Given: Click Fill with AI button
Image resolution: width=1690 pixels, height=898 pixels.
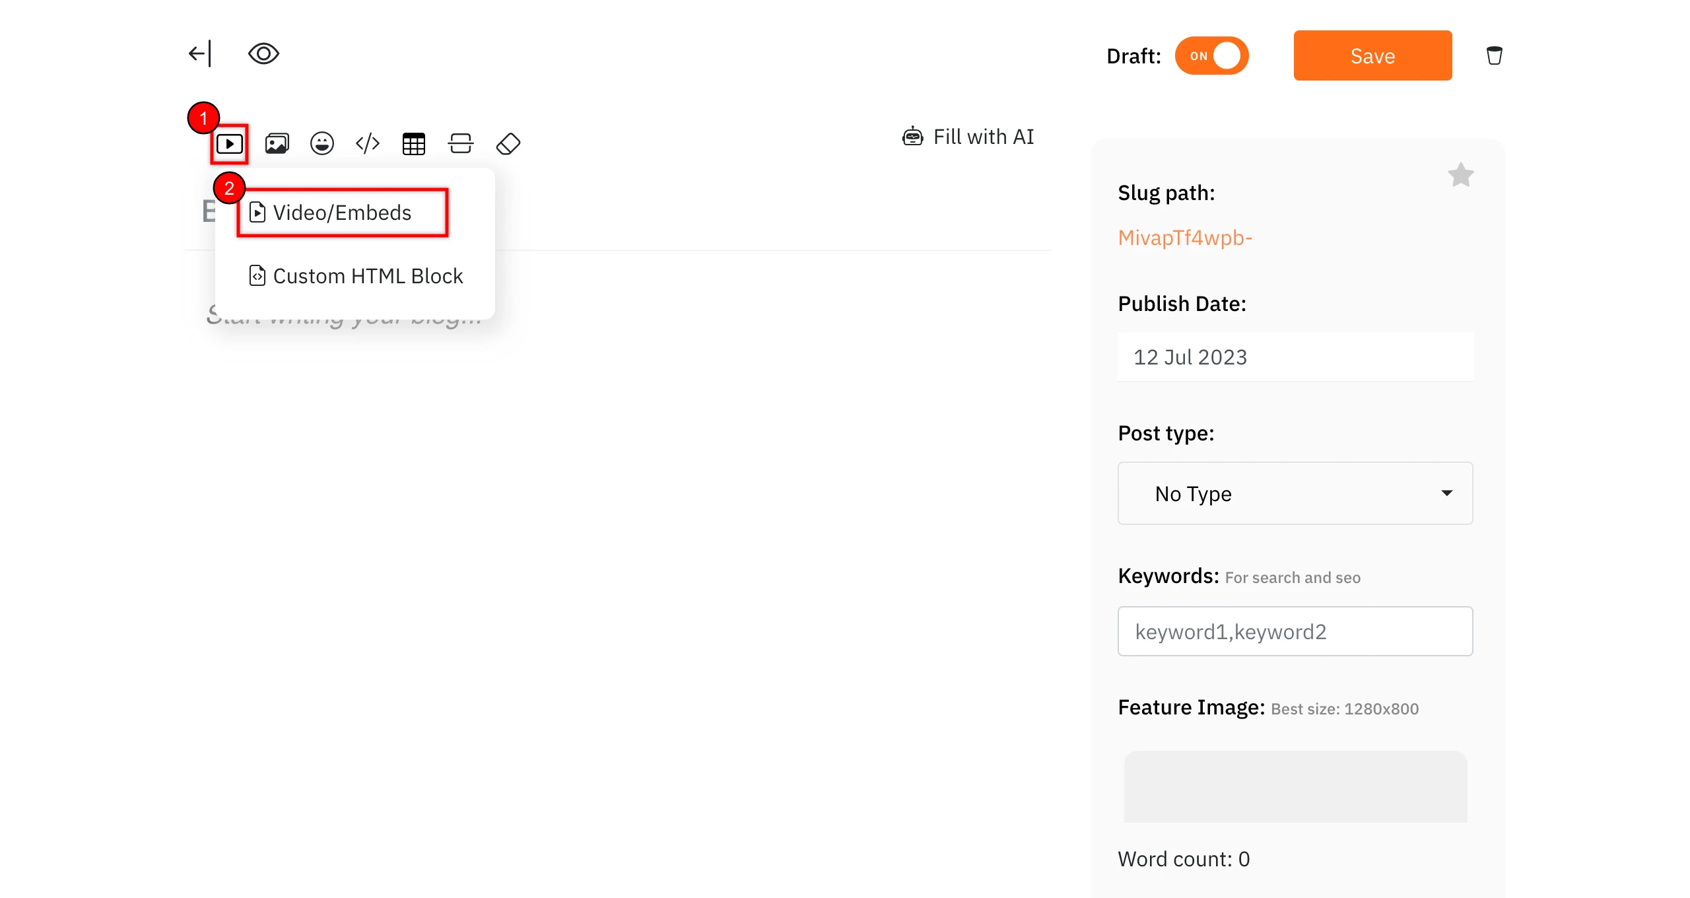Looking at the screenshot, I should (x=968, y=137).
